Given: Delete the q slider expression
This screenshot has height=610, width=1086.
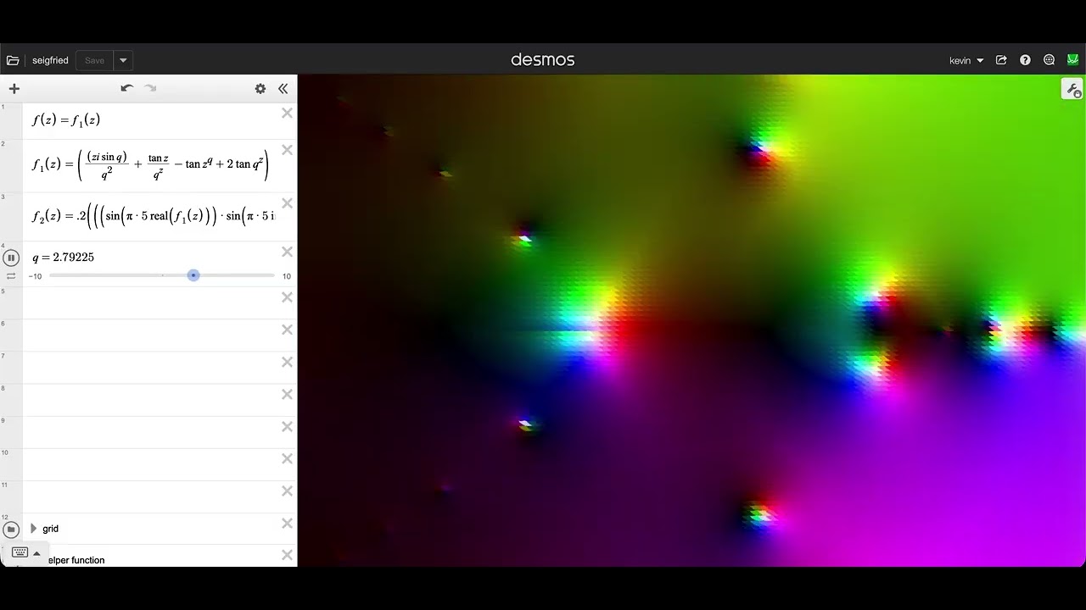Looking at the screenshot, I should [287, 252].
